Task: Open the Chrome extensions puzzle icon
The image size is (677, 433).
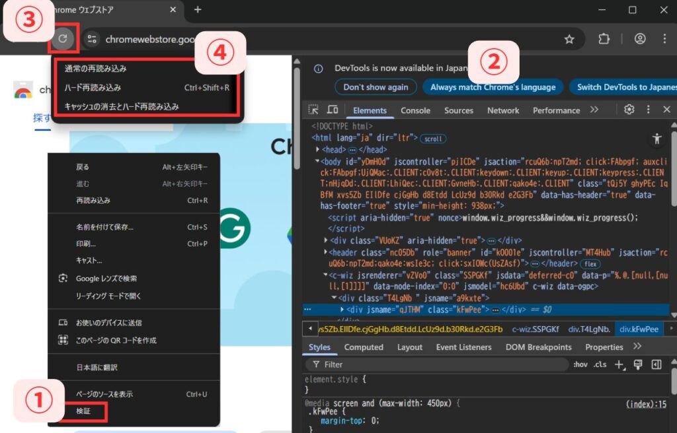Action: (x=604, y=39)
